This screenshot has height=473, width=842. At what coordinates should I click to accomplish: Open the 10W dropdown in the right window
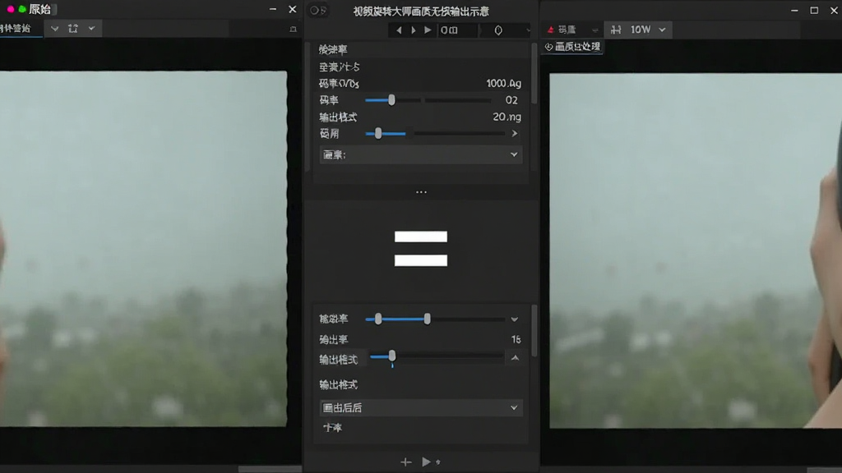pyautogui.click(x=662, y=30)
